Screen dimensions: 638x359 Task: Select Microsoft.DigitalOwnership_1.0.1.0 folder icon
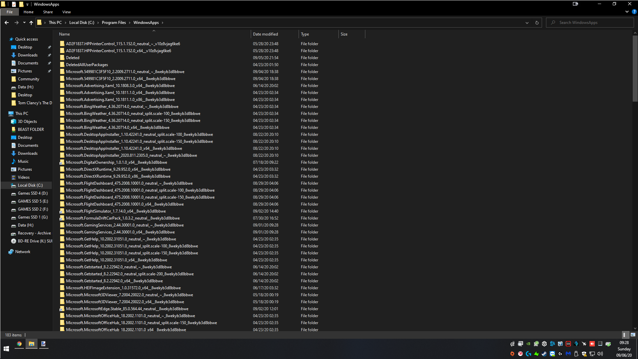62,162
